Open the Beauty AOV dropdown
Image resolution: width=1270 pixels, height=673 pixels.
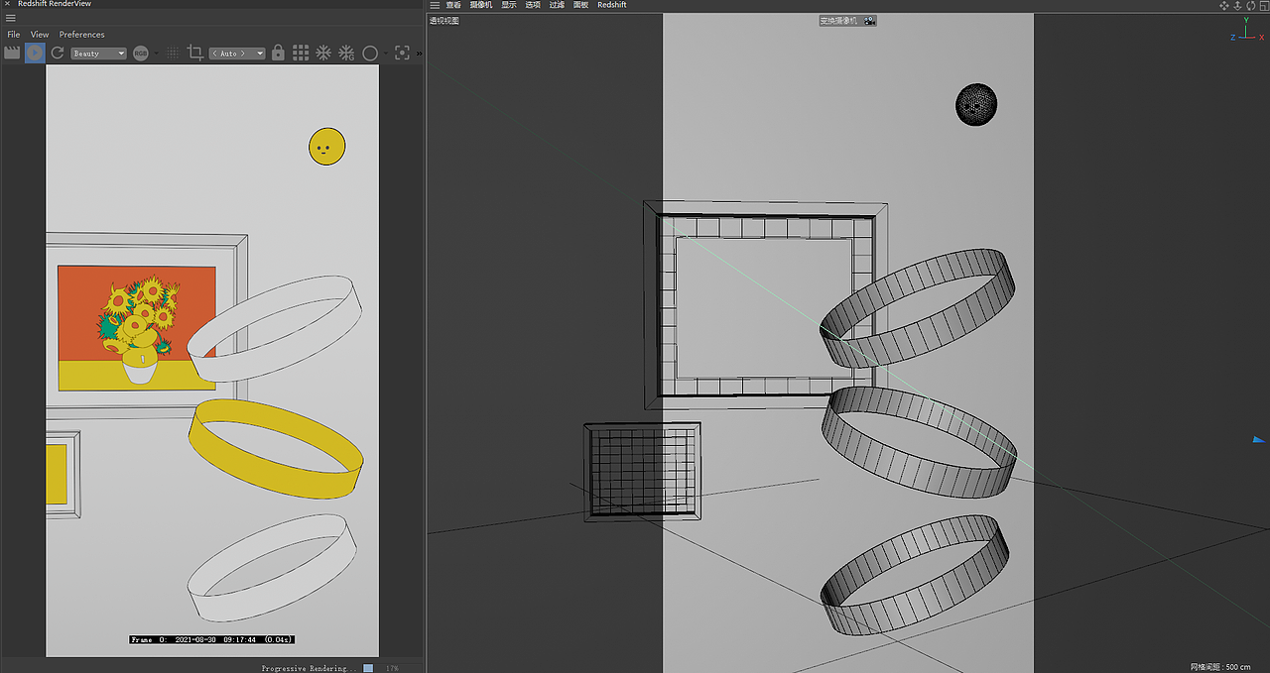click(x=98, y=54)
